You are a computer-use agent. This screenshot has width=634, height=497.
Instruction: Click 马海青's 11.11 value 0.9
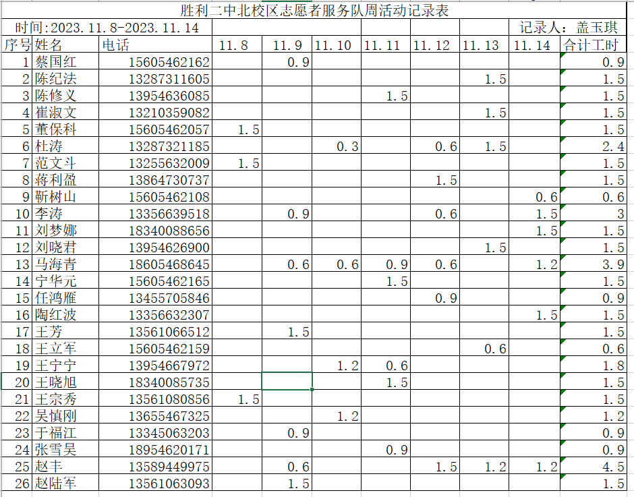386,264
